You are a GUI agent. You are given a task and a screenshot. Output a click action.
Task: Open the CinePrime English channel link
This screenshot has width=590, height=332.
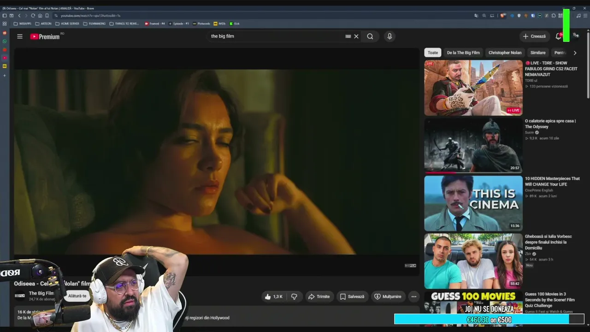(x=539, y=190)
